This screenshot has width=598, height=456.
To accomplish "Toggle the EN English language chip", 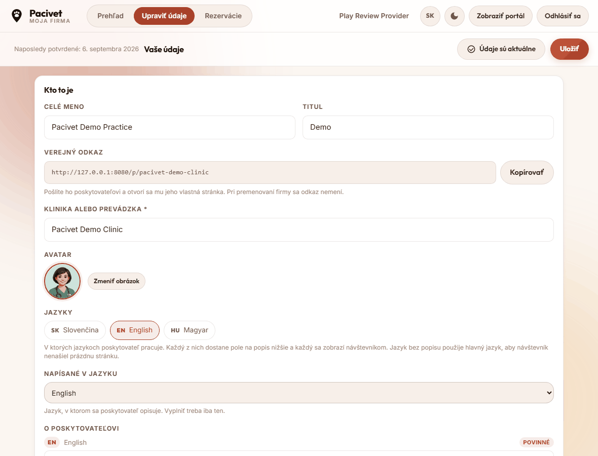I will point(135,330).
